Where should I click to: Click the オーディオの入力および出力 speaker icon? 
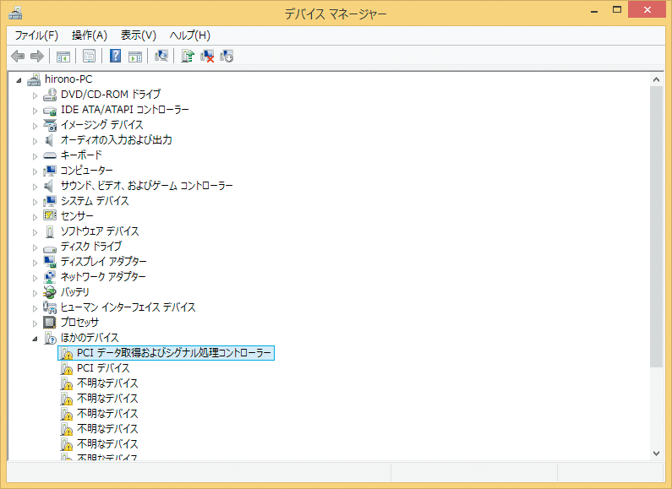click(x=50, y=140)
